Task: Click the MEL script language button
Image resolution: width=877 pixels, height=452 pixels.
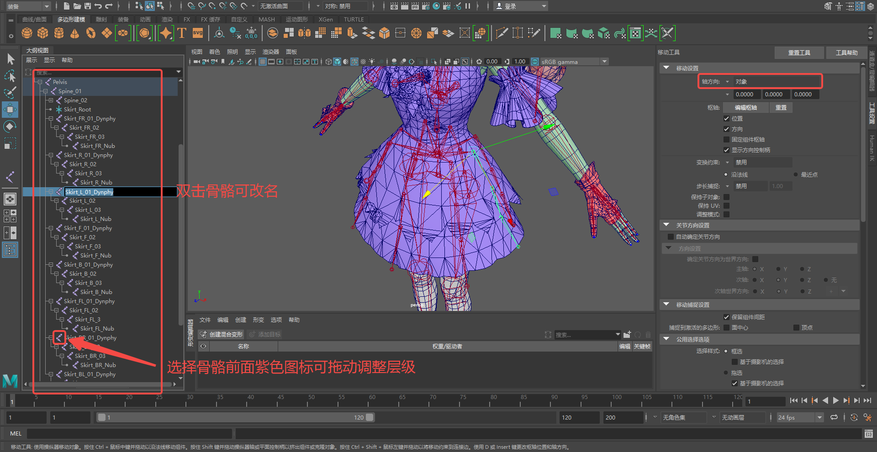Action: (16, 433)
